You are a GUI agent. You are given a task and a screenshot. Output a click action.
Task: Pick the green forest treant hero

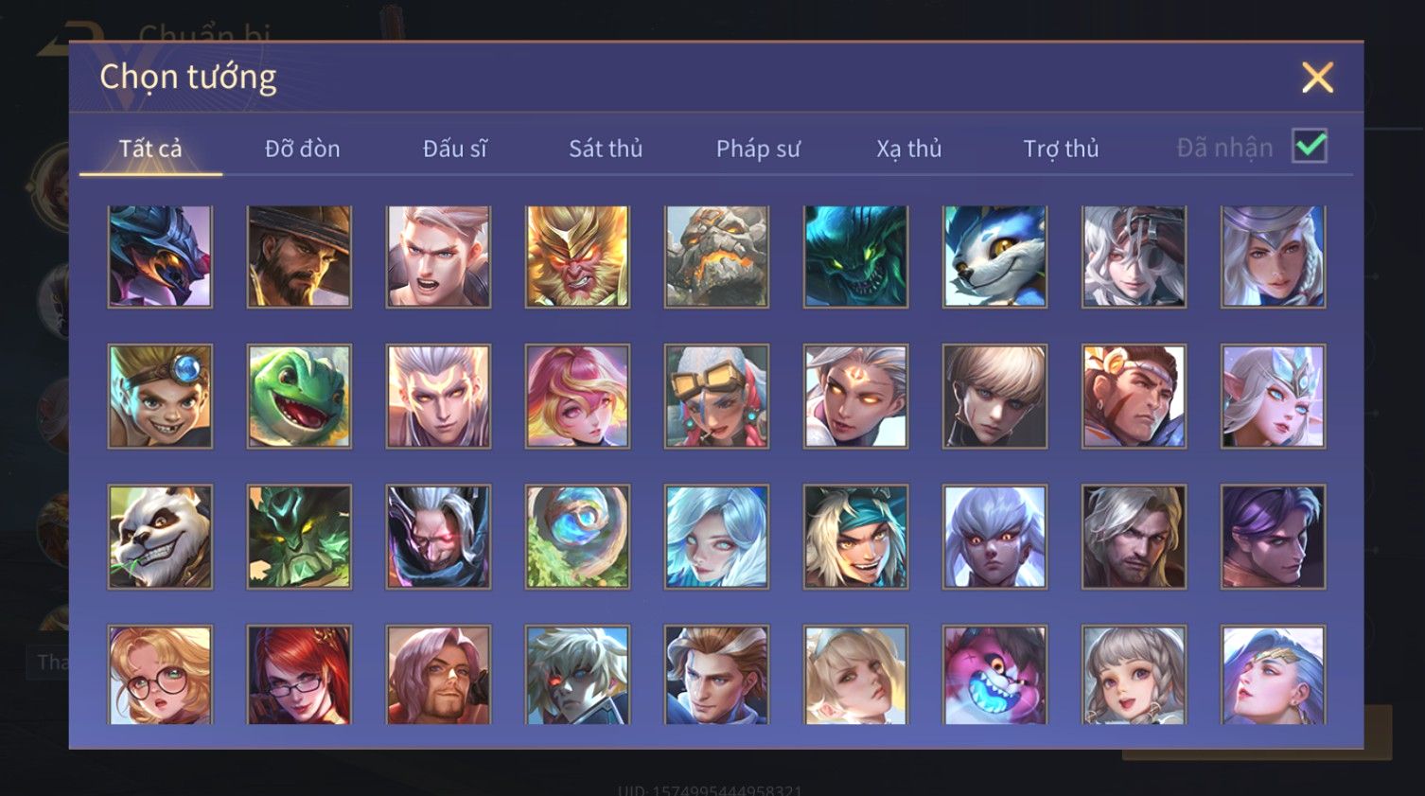[299, 537]
